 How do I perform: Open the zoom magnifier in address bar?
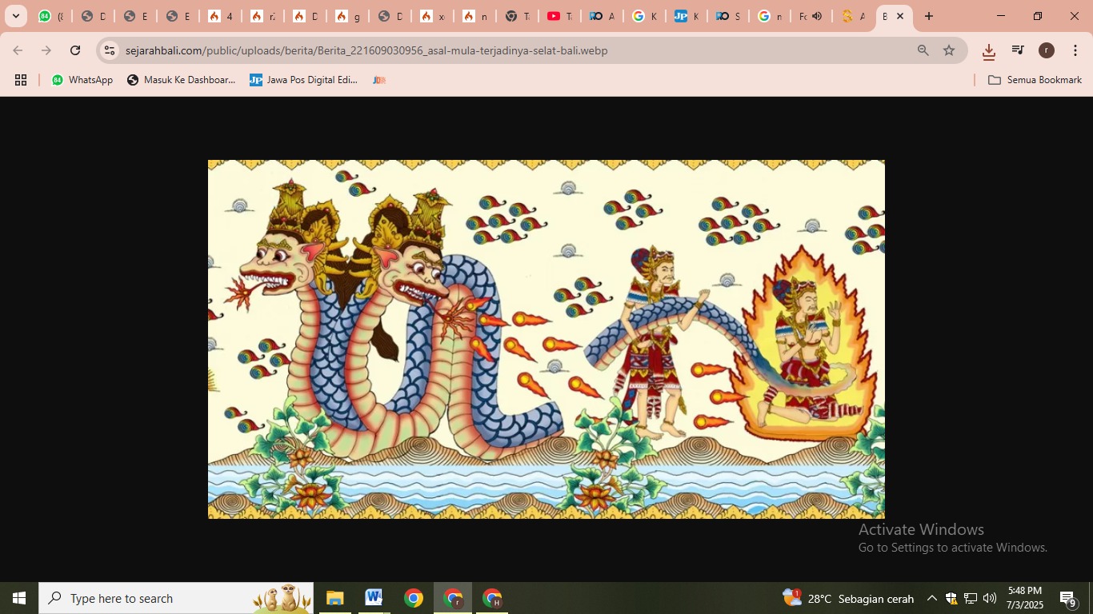(x=923, y=50)
